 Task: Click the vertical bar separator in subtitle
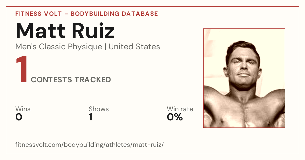tap(105, 47)
